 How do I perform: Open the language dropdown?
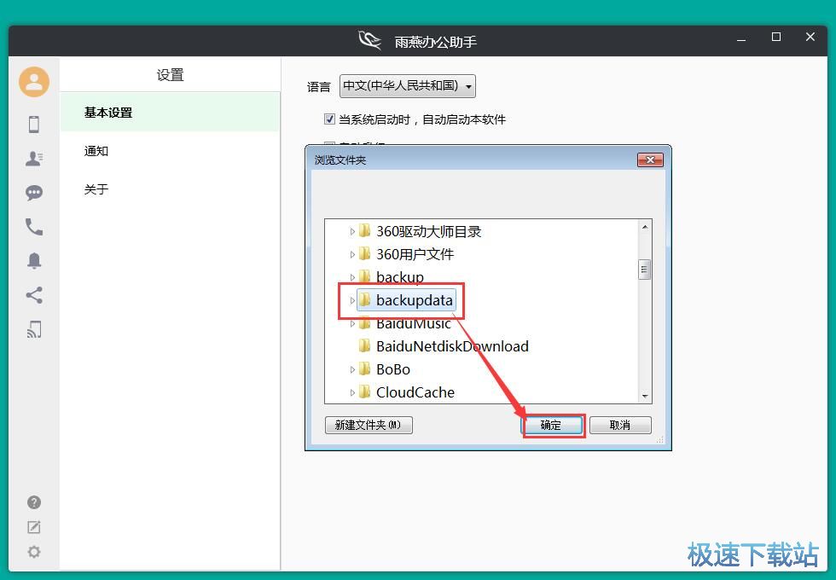click(x=408, y=86)
